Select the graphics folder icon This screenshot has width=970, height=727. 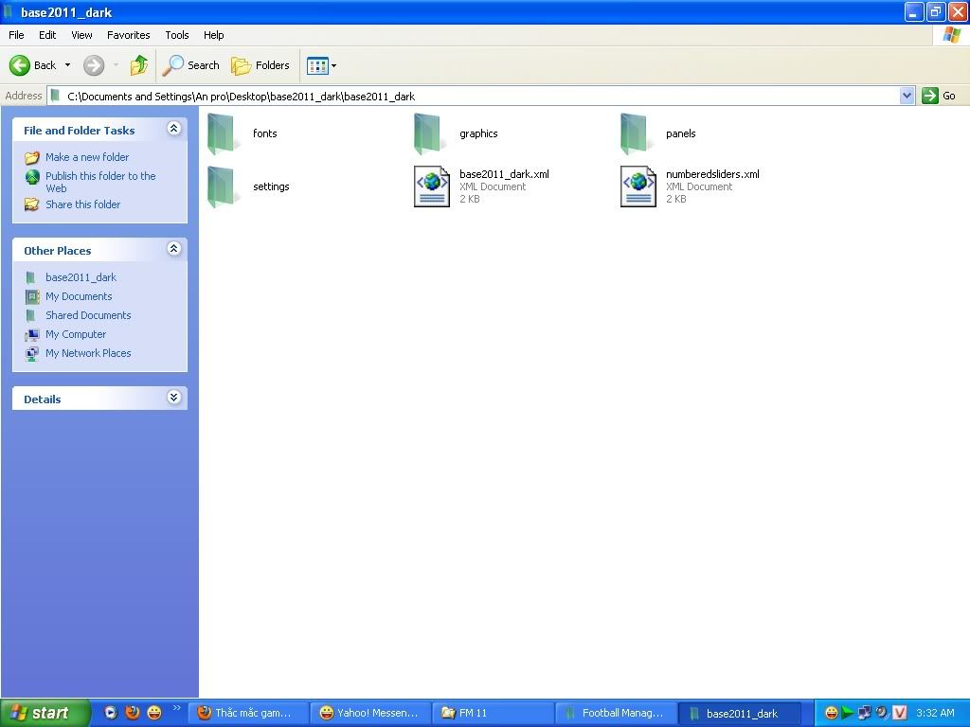click(429, 133)
